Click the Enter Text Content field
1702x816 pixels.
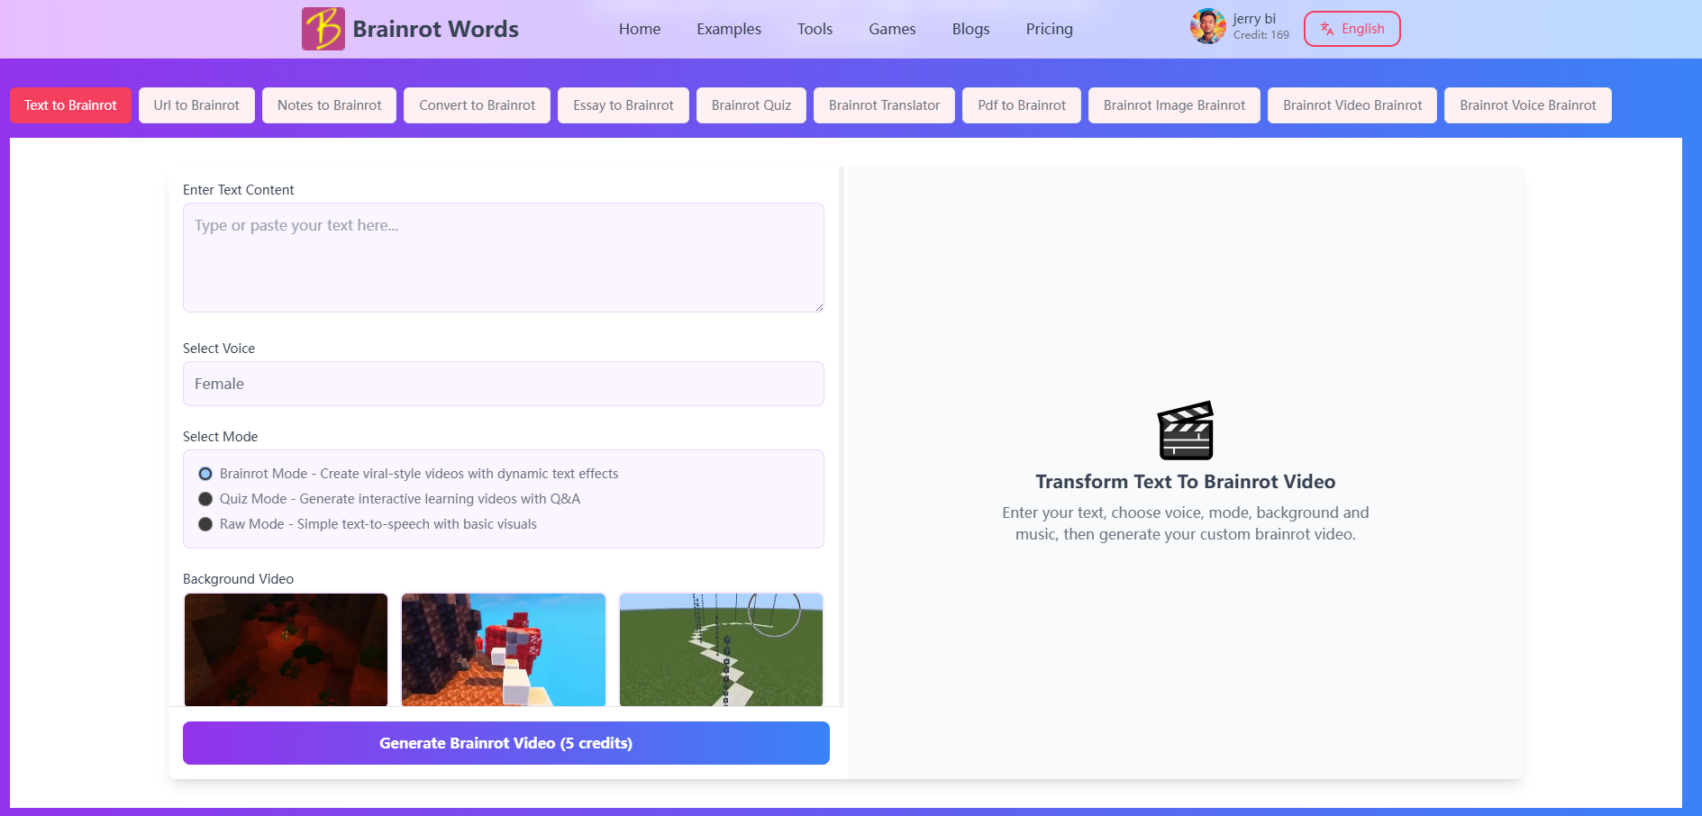pos(503,258)
